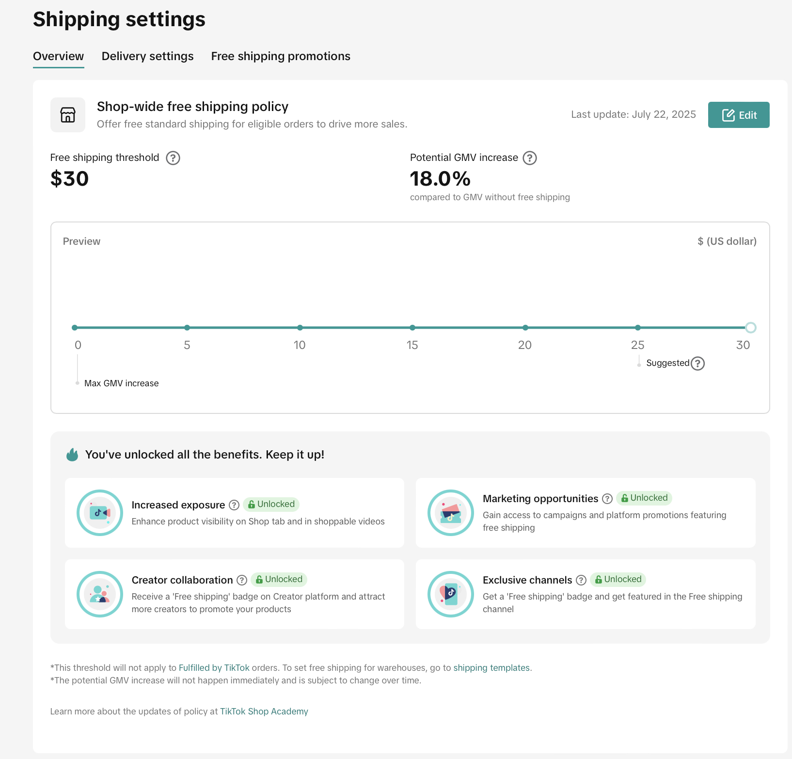792x759 pixels.
Task: Click the Creator collaboration help icon
Action: (x=242, y=580)
